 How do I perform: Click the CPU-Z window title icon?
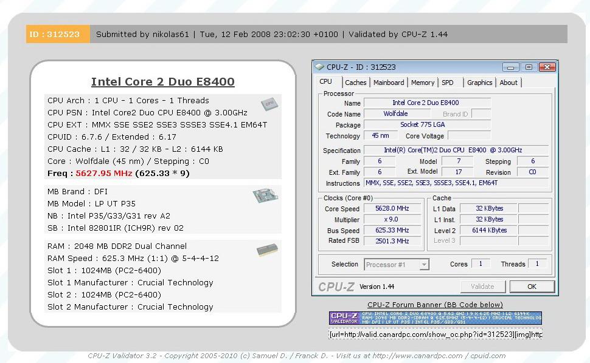319,67
